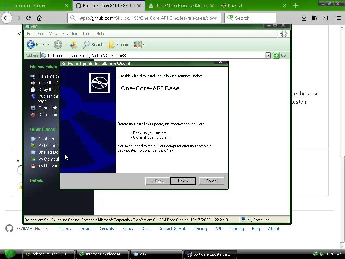Open the Explorer Search pane
The image size is (345, 259).
(93, 45)
